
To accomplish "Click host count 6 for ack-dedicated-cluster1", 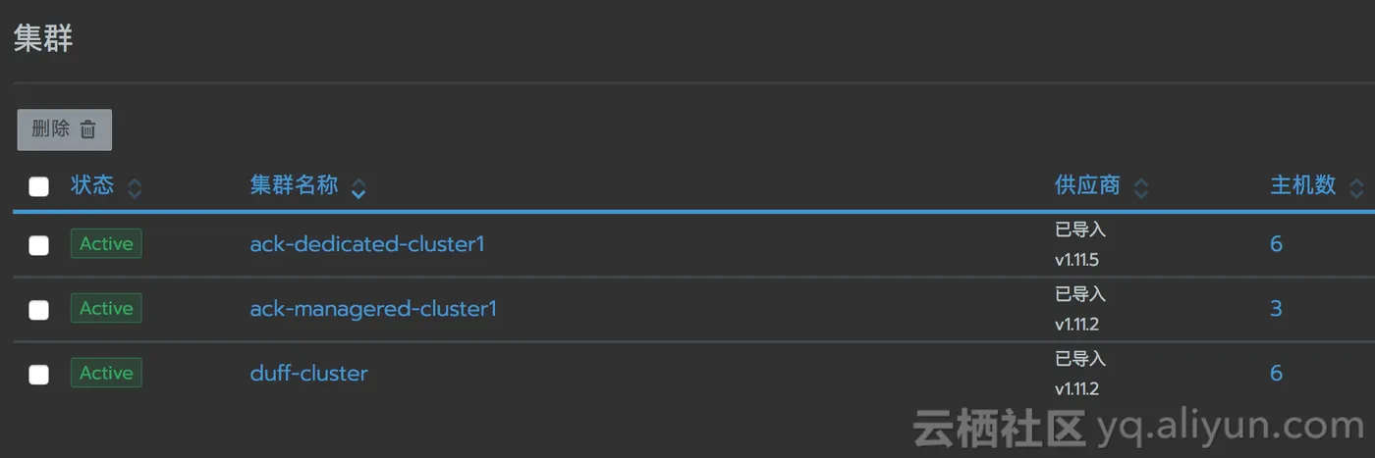I will coord(1276,244).
